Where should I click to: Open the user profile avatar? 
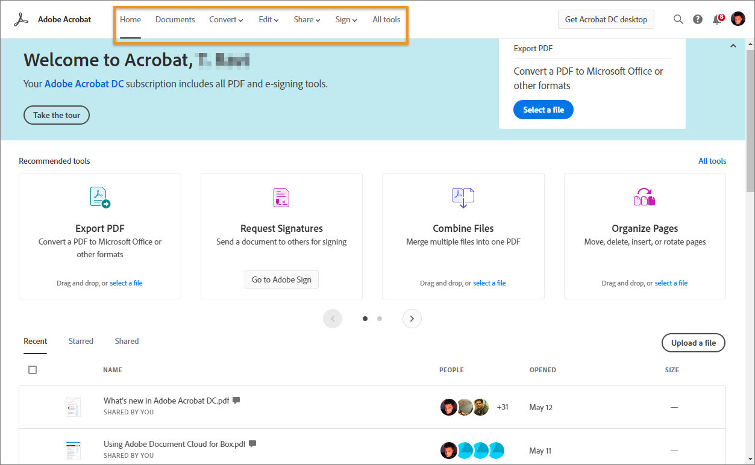[738, 19]
